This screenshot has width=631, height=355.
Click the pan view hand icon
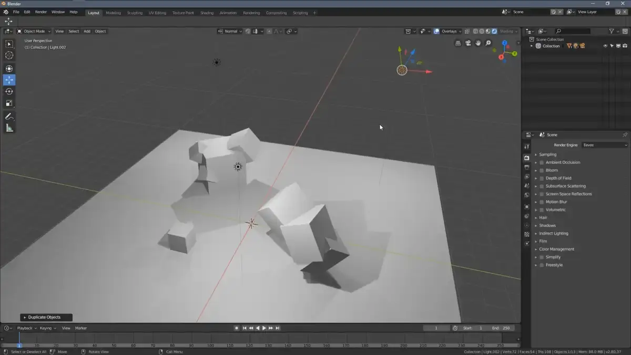478,43
